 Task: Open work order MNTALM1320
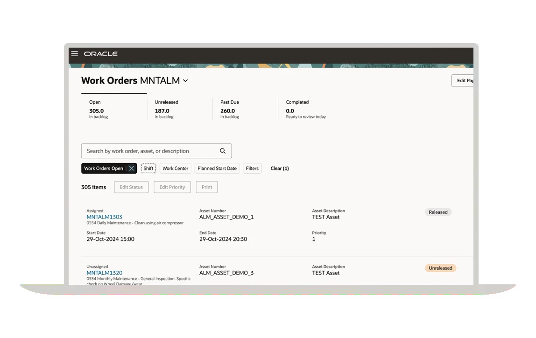tap(105, 273)
